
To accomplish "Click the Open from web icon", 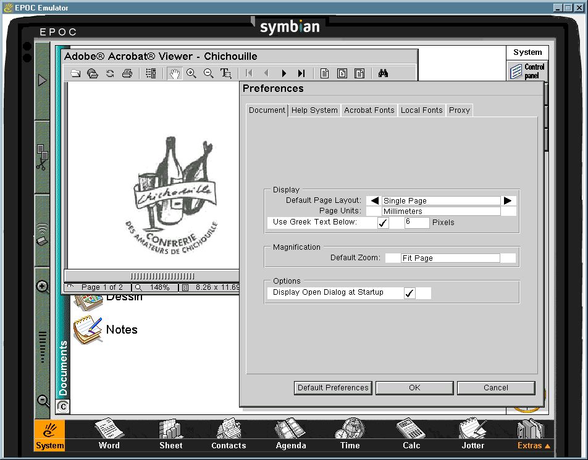I will tap(93, 73).
